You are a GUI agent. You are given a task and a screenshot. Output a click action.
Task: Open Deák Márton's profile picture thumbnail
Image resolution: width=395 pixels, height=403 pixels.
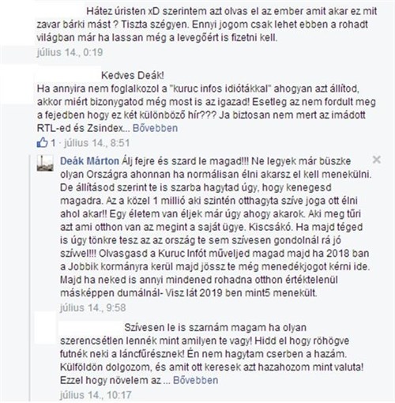point(45,163)
